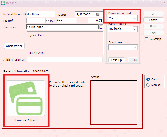Image resolution: width=167 pixels, height=137 pixels.
Task: Click the Refund Ticket ID field
Action: click(x=41, y=14)
